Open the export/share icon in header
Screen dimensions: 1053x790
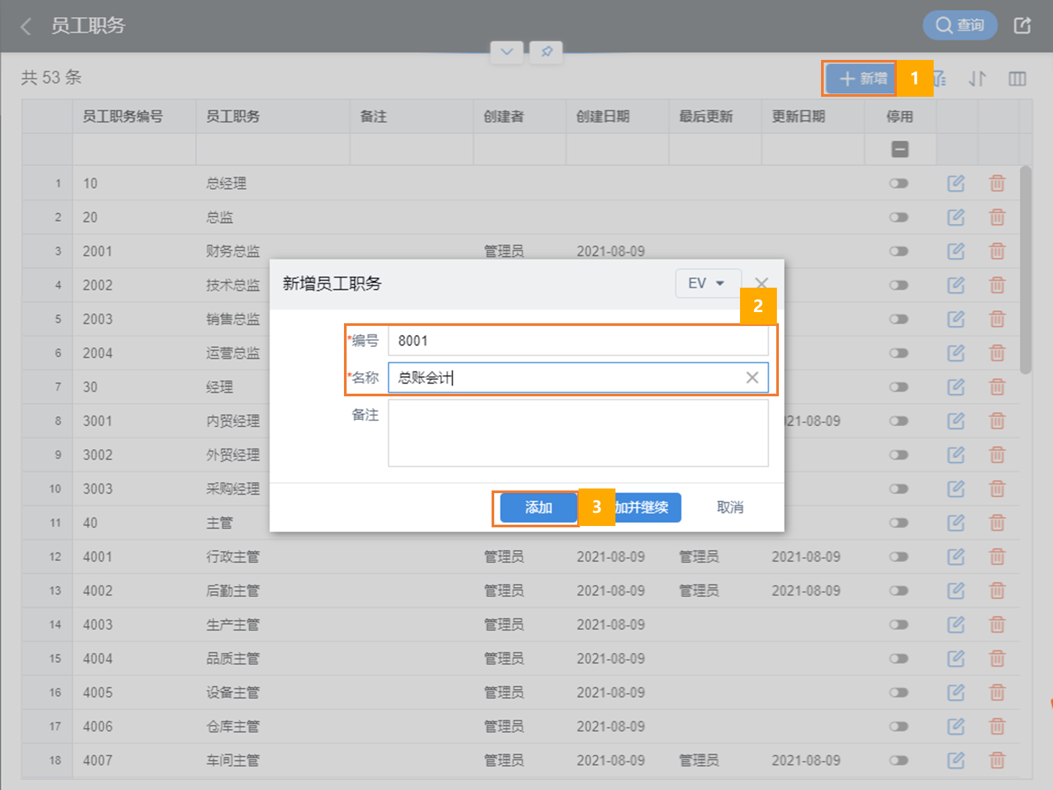tap(1022, 26)
